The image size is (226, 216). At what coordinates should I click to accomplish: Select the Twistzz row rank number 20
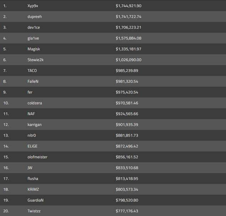(6, 211)
